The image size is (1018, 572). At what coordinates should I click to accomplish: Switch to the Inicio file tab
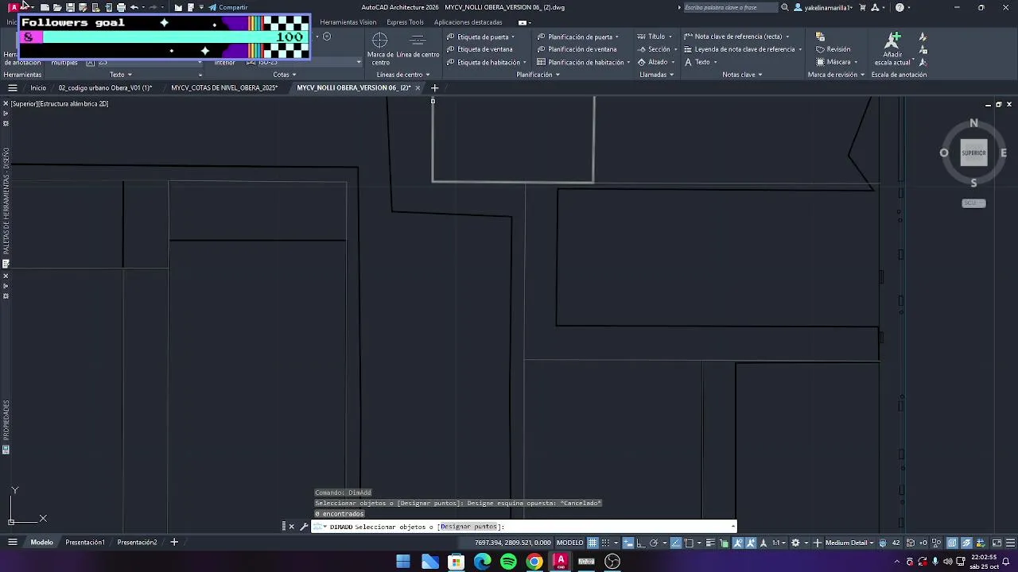38,88
